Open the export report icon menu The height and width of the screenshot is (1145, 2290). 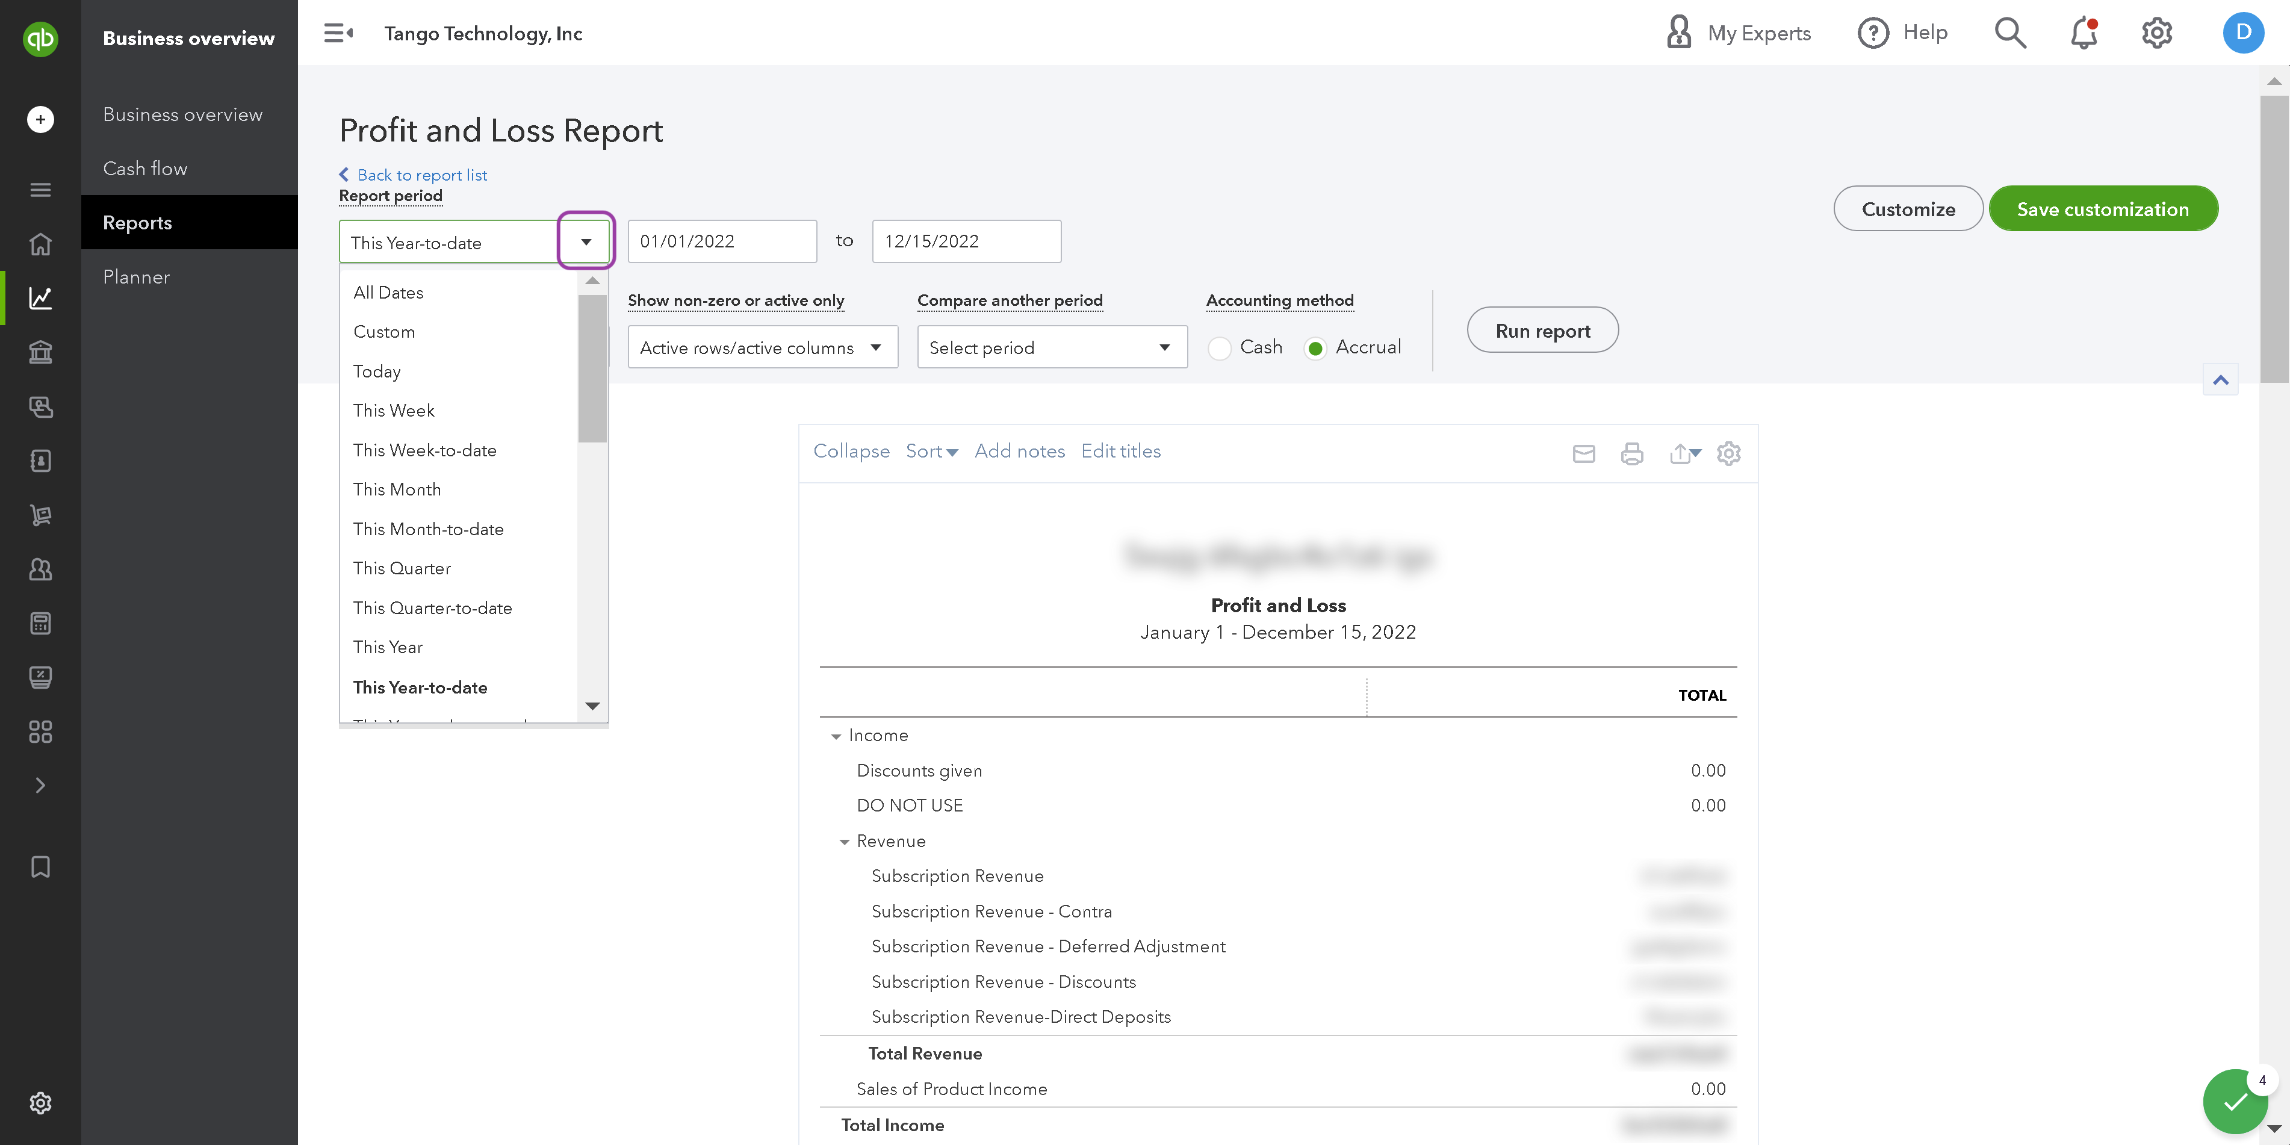click(x=1684, y=453)
